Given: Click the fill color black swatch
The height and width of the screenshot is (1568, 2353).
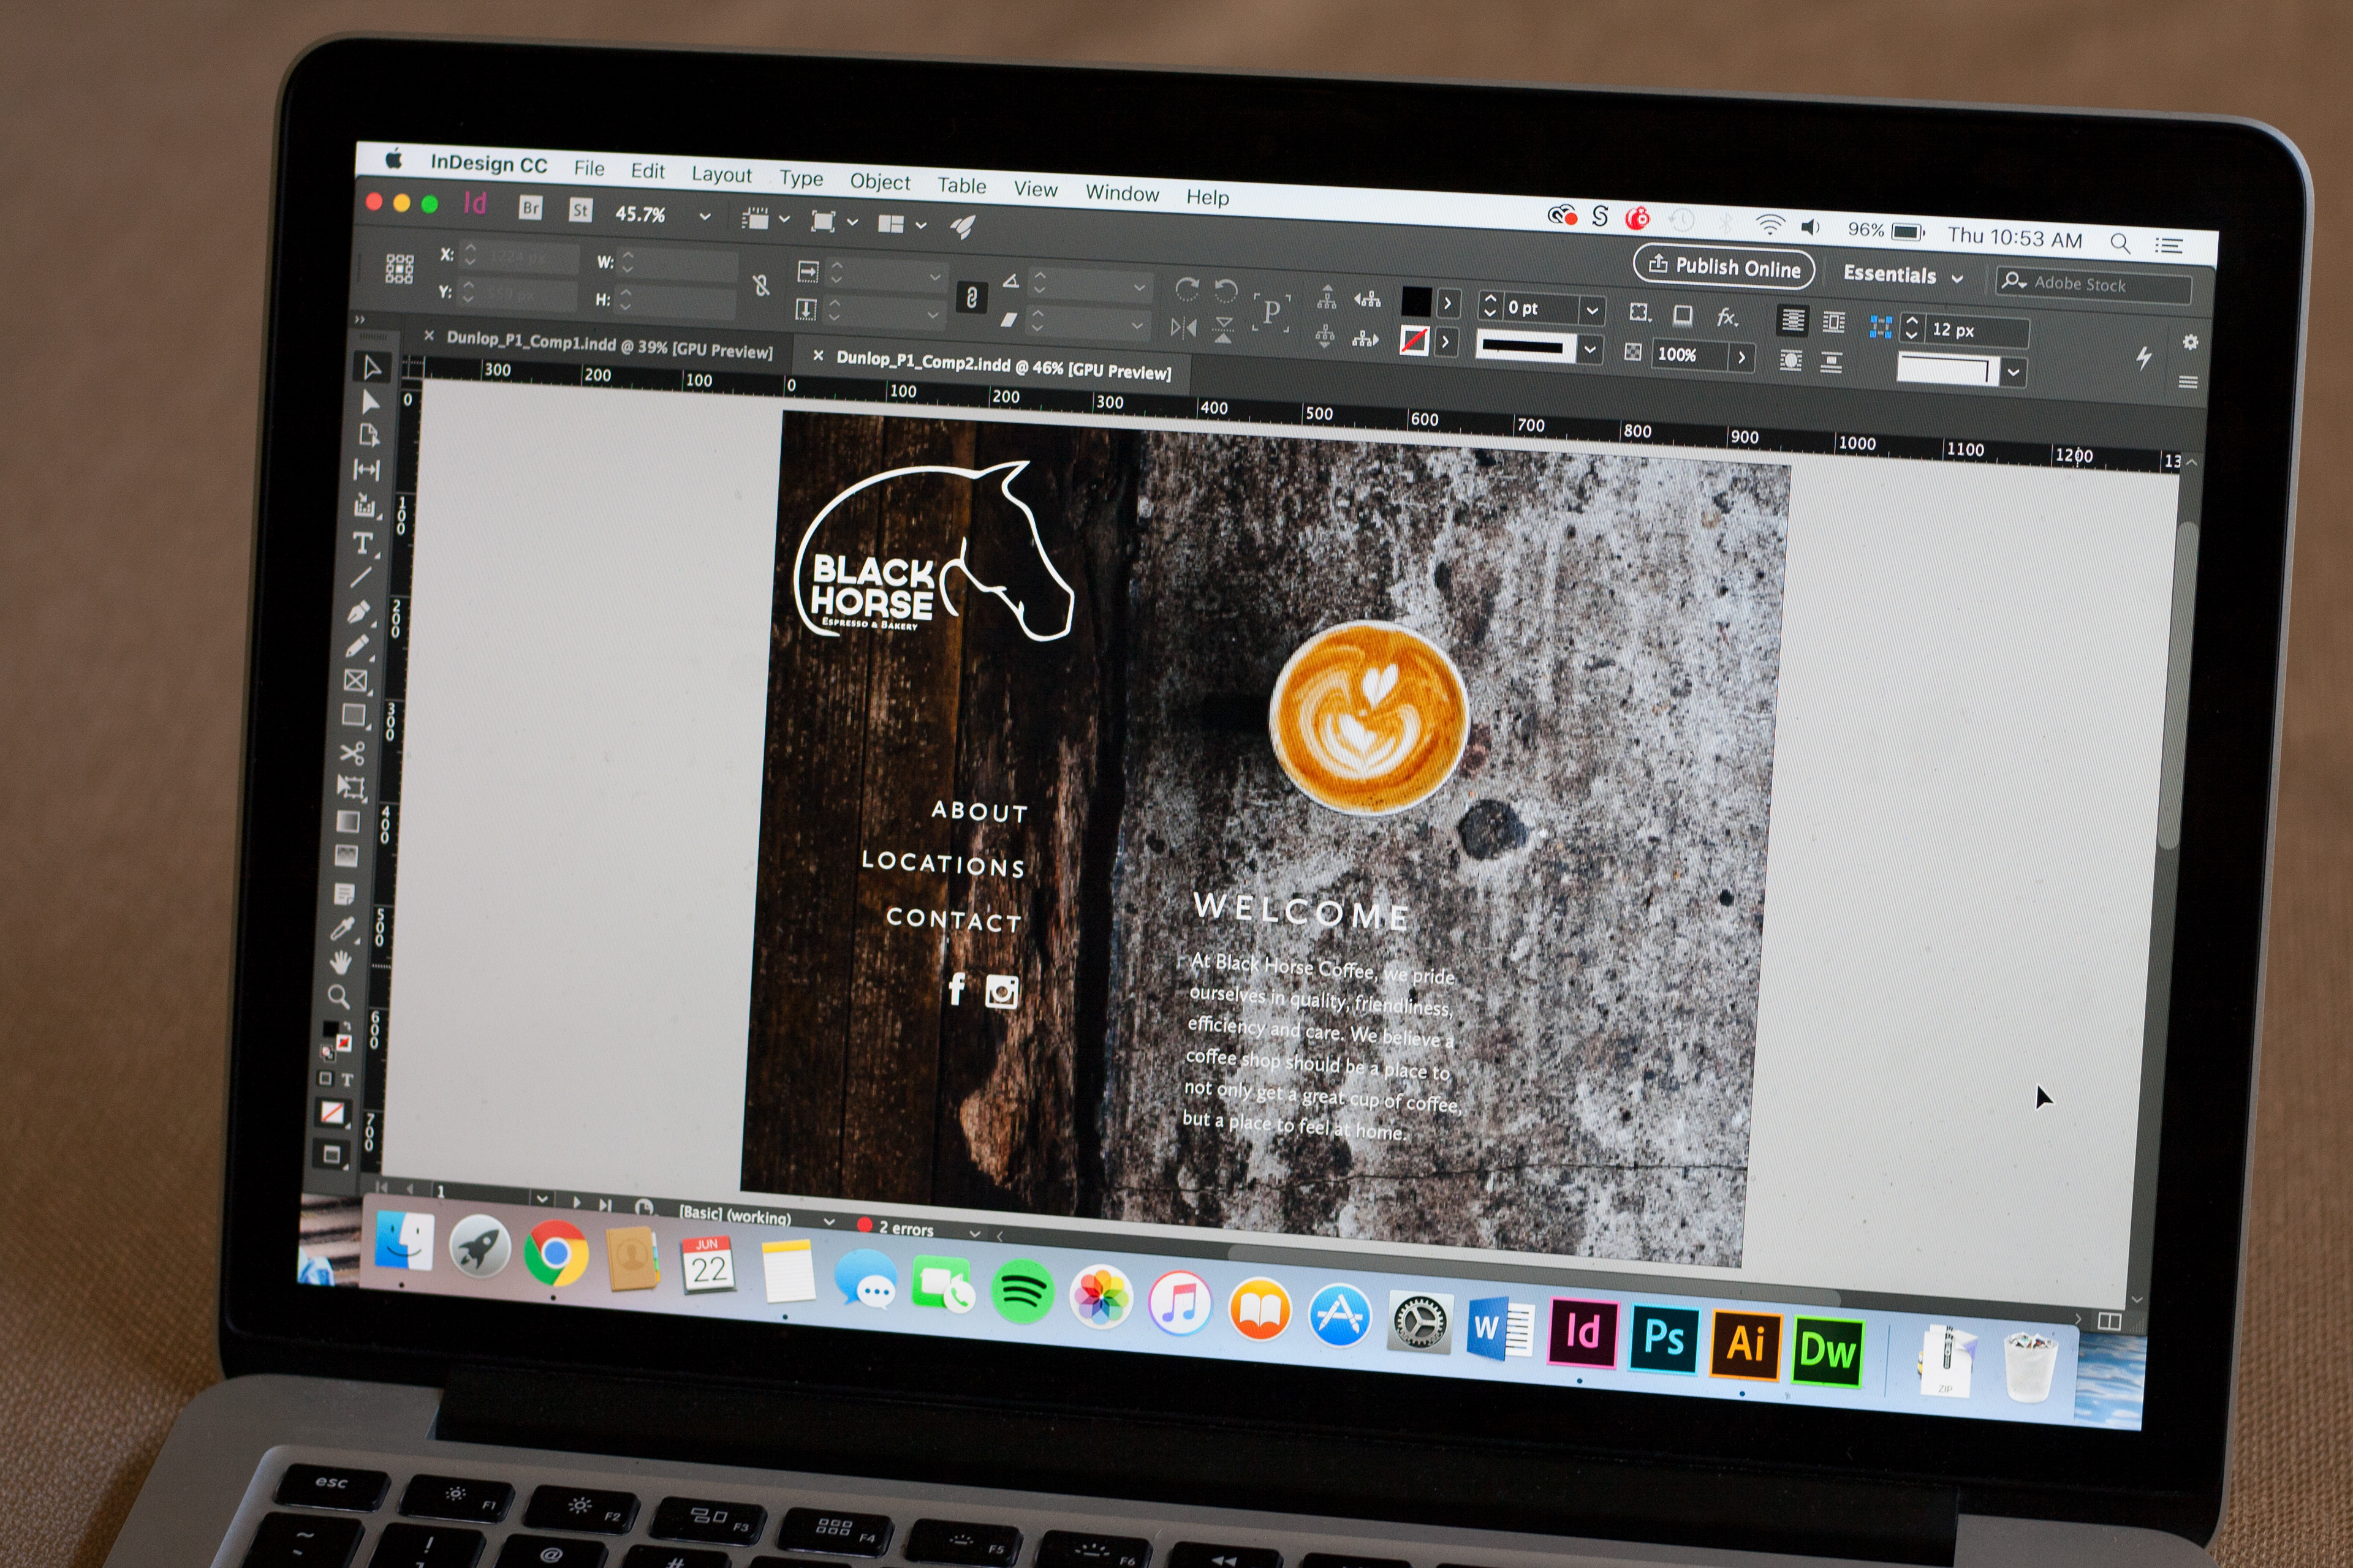Looking at the screenshot, I should 1415,301.
